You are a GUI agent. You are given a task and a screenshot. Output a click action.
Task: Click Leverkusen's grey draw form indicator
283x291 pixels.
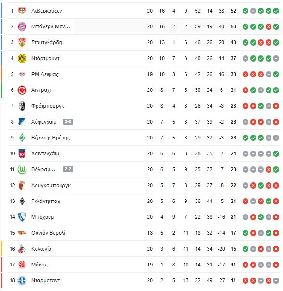(x=253, y=11)
